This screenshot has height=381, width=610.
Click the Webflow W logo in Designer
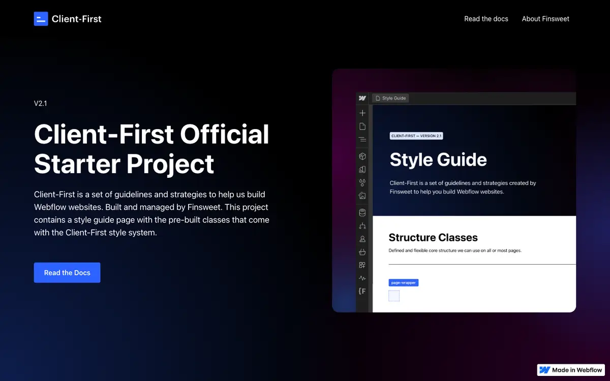[x=362, y=98]
